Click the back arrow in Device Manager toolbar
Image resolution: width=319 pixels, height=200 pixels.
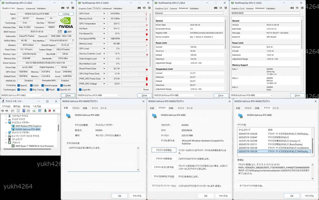2,111
